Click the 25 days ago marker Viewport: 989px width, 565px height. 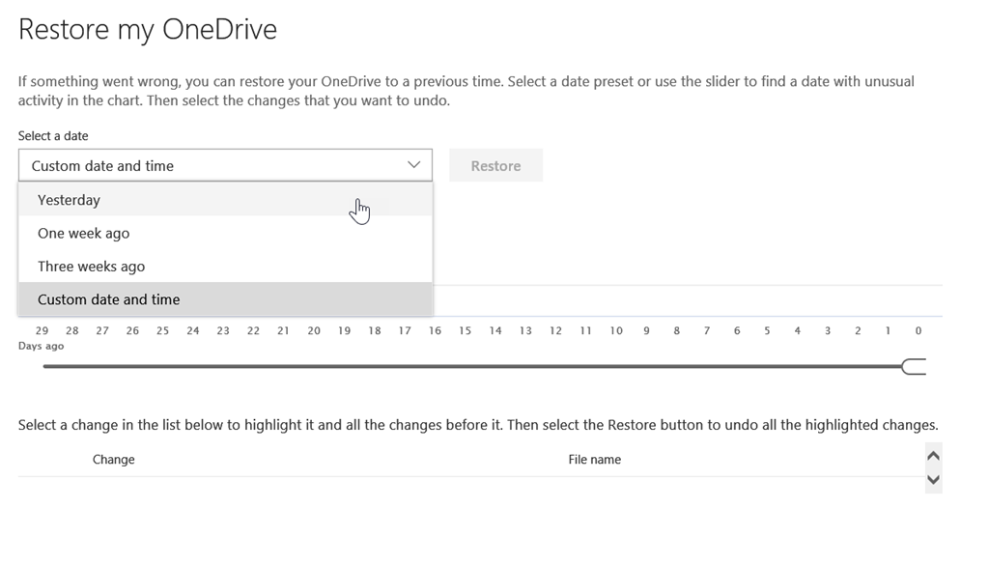pyautogui.click(x=163, y=330)
